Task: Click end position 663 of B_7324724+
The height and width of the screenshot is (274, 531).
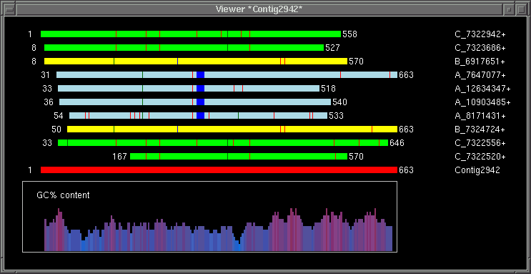Action: (406, 129)
